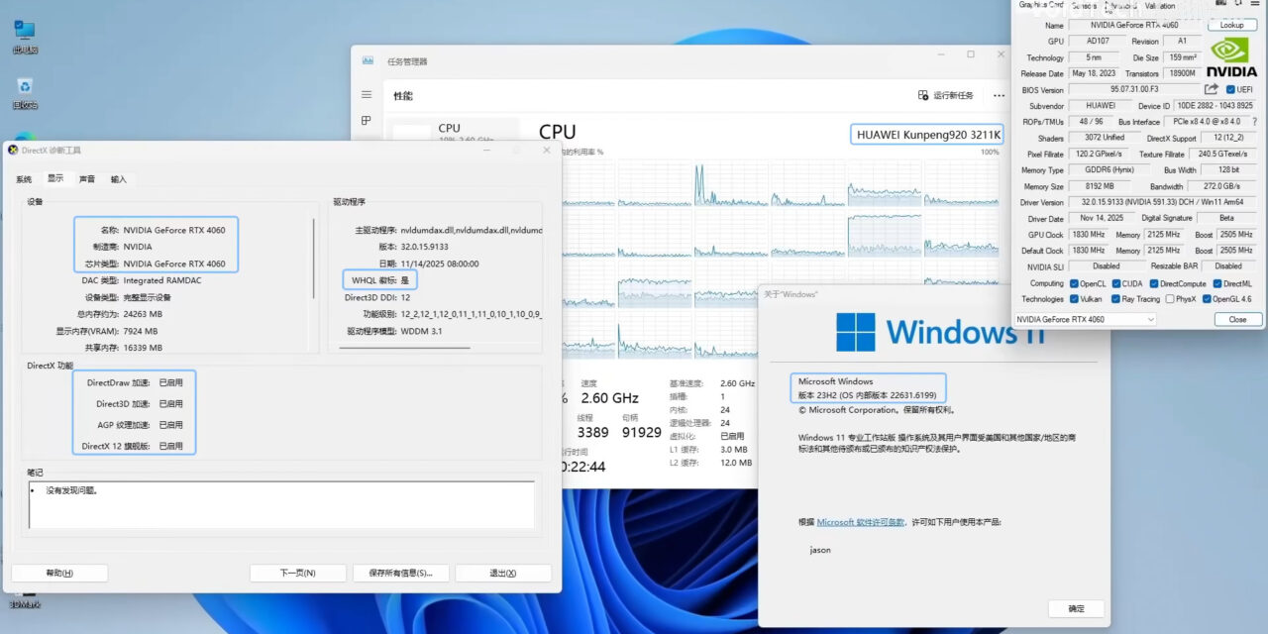This screenshot has height=634, width=1268.
Task: Toggle the Vulkan checkbox
Action: [1073, 298]
